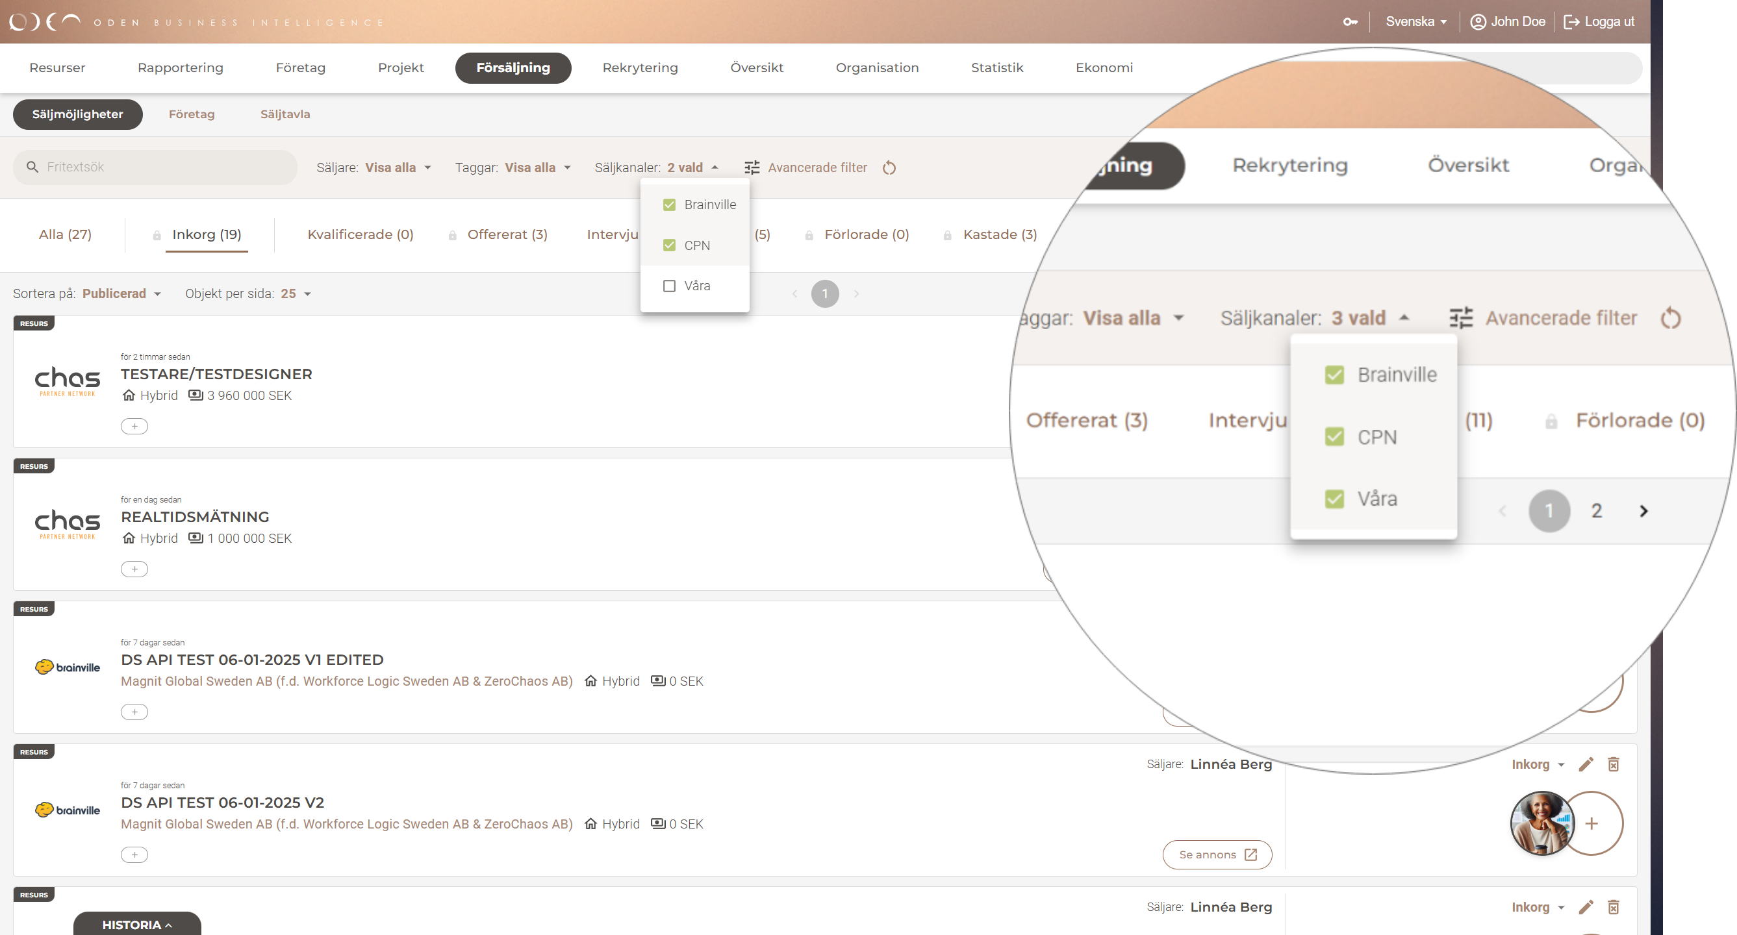Click the lock icon beside Inkorg

[x=157, y=235]
